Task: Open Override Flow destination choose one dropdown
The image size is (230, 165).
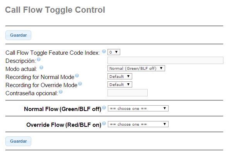Action: [138, 124]
